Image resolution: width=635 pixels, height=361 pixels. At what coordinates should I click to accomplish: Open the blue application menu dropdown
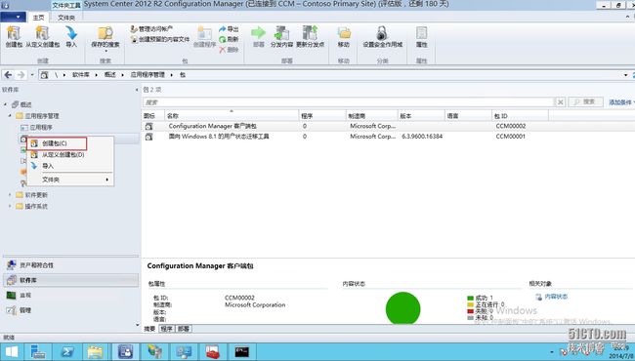(x=13, y=17)
